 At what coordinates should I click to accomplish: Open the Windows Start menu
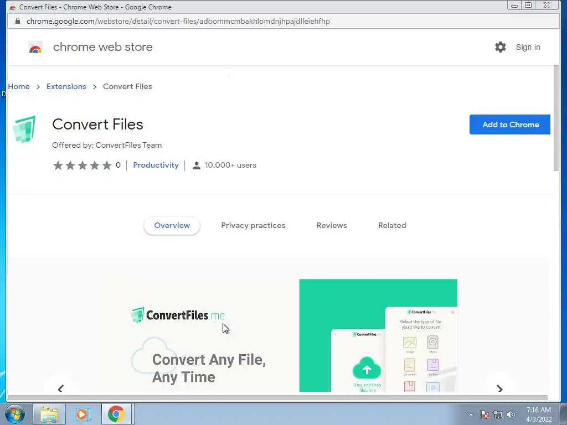[x=15, y=414]
